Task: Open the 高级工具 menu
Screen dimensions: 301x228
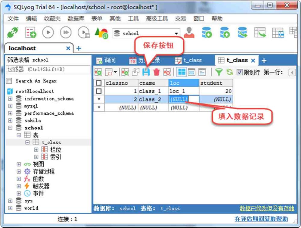Action: (x=157, y=18)
